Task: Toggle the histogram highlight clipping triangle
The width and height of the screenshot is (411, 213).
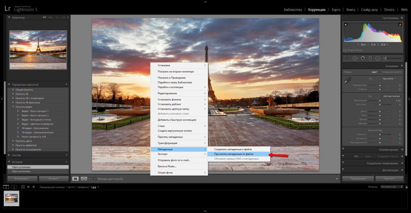Action: (400, 24)
